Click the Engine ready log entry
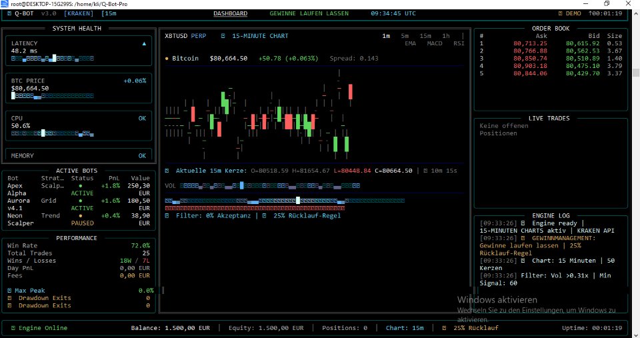 tap(547, 227)
